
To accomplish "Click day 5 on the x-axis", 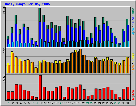I will [x=25, y=103].
